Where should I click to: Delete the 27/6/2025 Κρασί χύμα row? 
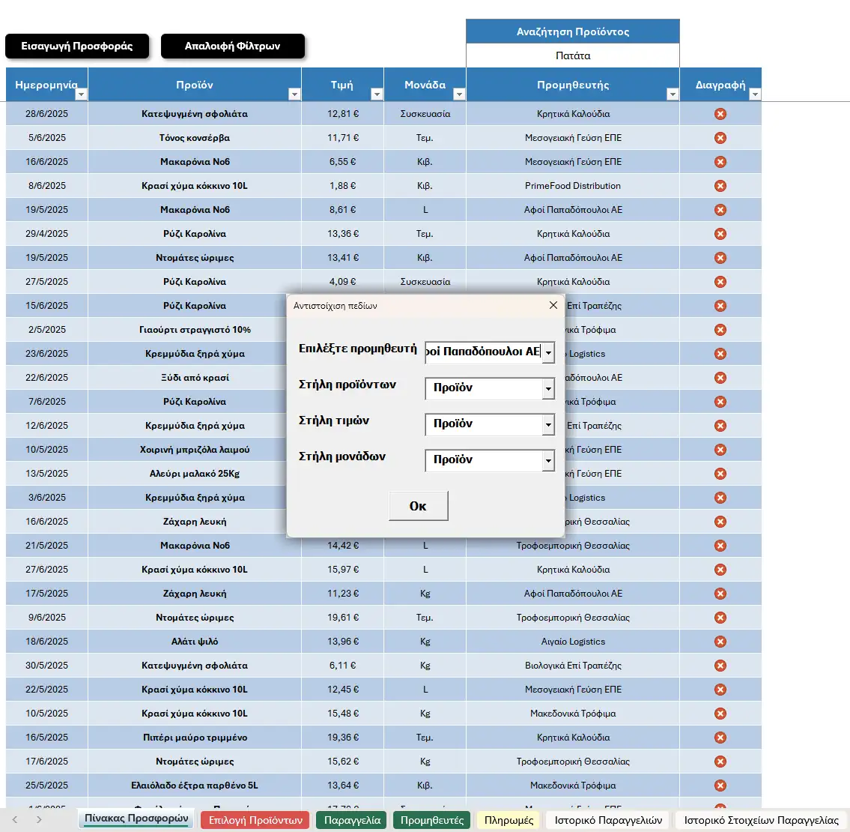pos(720,570)
